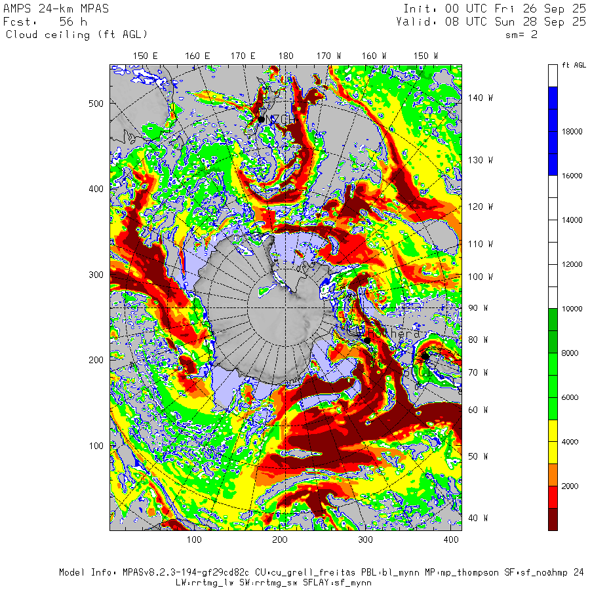The image size is (590, 590).
Task: Click the '100' y-axis tick label on left
Action: pyautogui.click(x=96, y=446)
